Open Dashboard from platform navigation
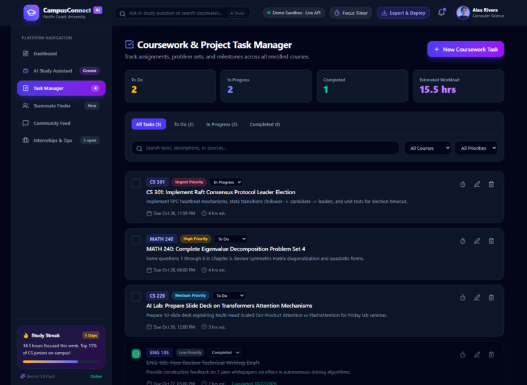 pyautogui.click(x=61, y=54)
